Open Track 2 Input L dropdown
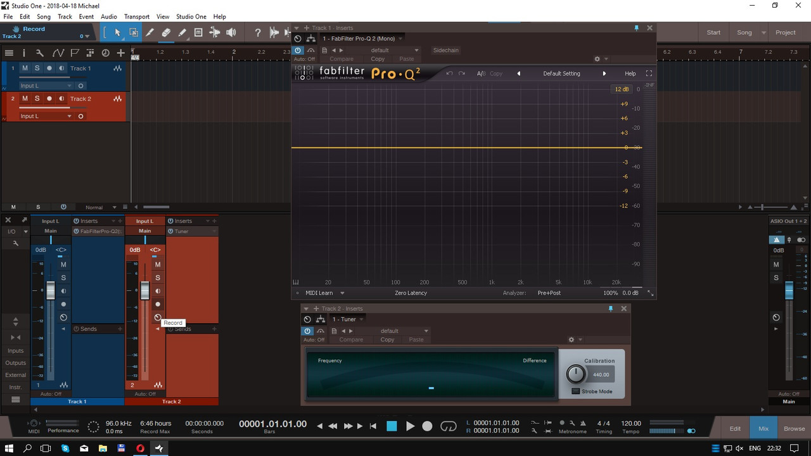Viewport: 811px width, 456px height. 46,116
